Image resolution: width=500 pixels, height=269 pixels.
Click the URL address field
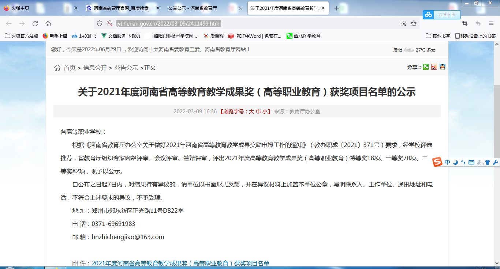point(256,24)
